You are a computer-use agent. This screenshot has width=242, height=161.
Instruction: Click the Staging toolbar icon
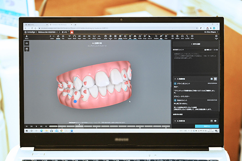[x=156, y=36]
